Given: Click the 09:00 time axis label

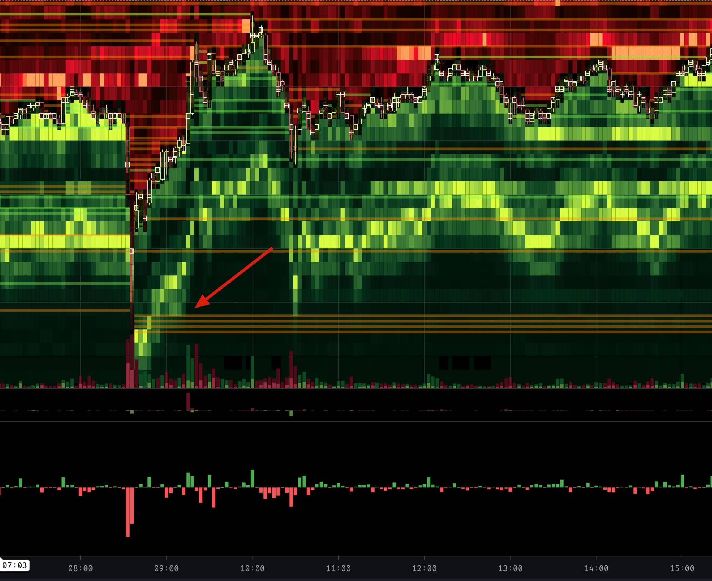Looking at the screenshot, I should (x=166, y=568).
